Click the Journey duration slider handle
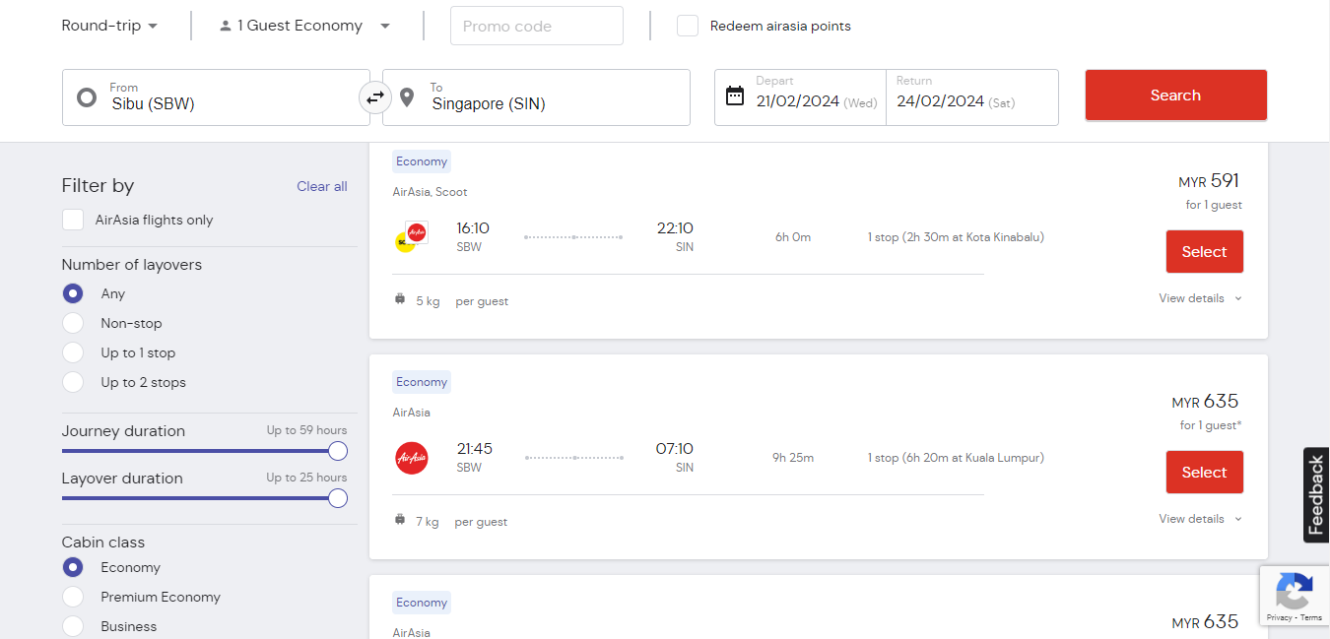The width and height of the screenshot is (1330, 639). click(338, 451)
